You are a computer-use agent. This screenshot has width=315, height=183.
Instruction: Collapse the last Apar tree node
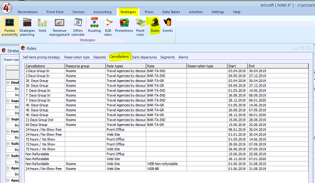[8, 180]
